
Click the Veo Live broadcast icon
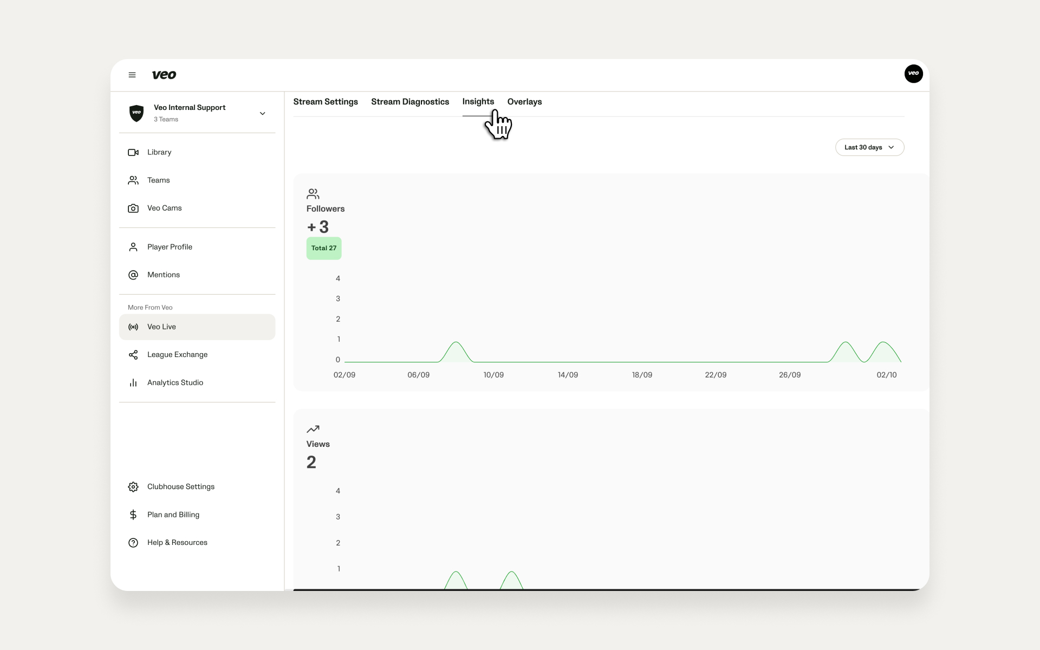coord(133,327)
